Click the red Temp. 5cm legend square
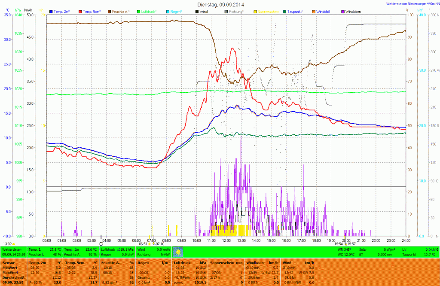The height and width of the screenshot is (286, 440). point(80,11)
